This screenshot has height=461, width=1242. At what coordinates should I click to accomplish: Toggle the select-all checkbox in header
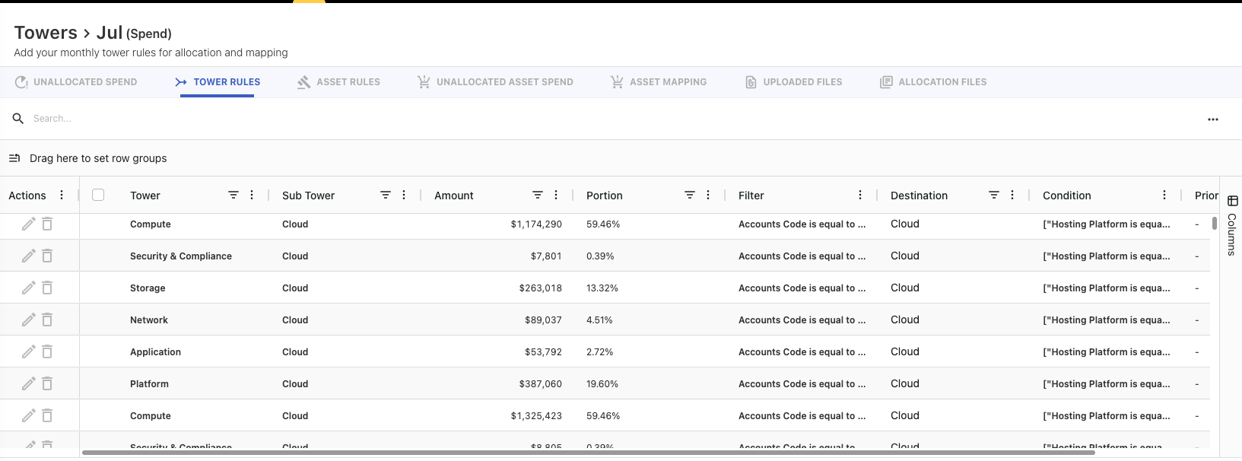(x=98, y=195)
